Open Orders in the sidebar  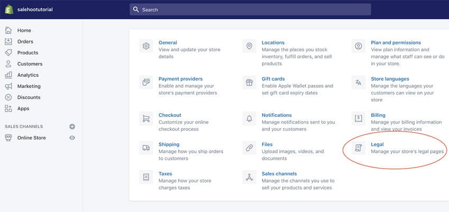pyautogui.click(x=25, y=42)
